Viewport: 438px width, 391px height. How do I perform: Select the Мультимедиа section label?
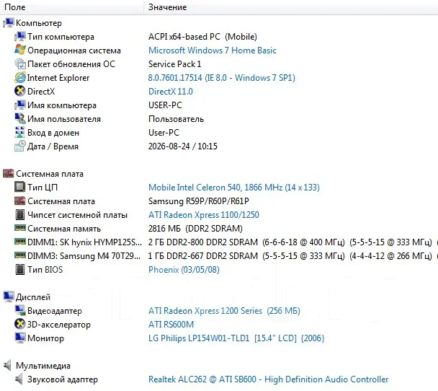click(43, 366)
